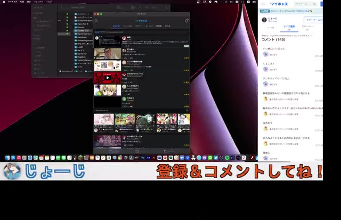Play the red thumbnail with play button
This screenshot has width=341, height=220.
[108, 78]
